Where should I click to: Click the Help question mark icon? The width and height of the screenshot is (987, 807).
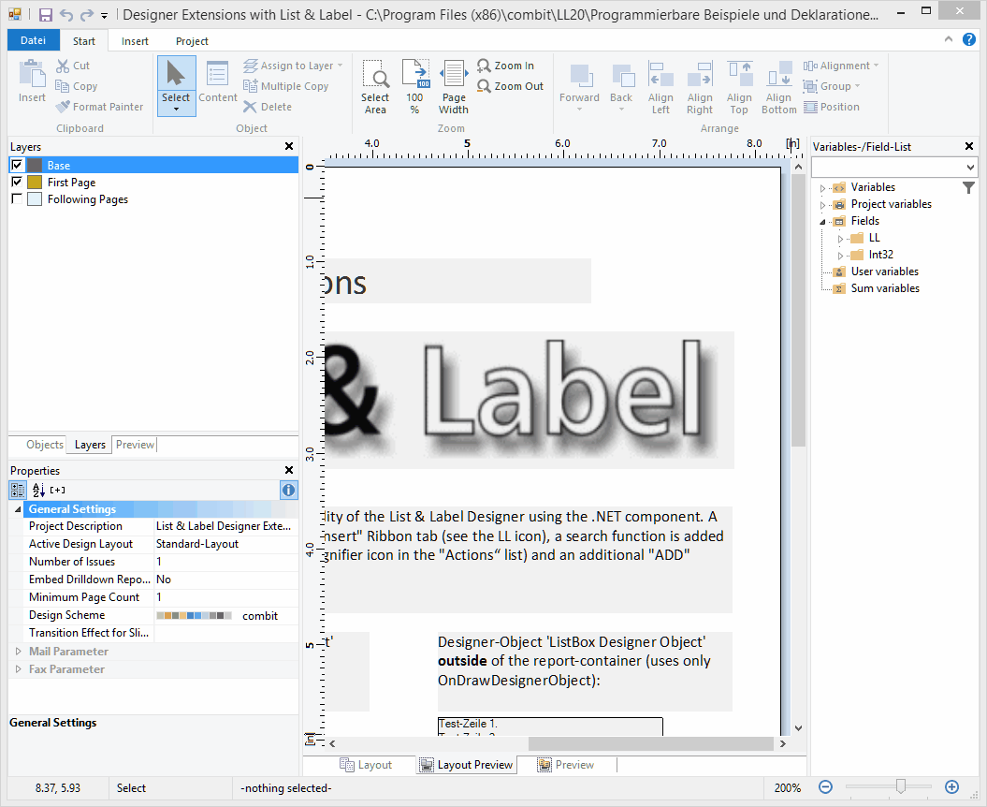click(x=968, y=39)
